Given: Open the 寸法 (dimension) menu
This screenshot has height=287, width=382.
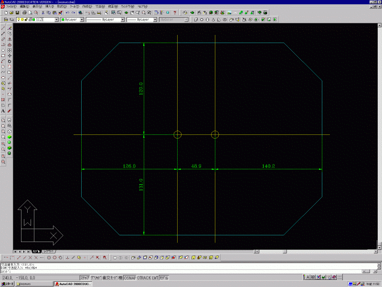Looking at the screenshot, I should 100,6.
